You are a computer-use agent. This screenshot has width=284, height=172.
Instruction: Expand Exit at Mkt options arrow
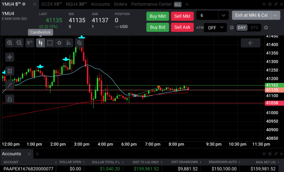(x=275, y=15)
